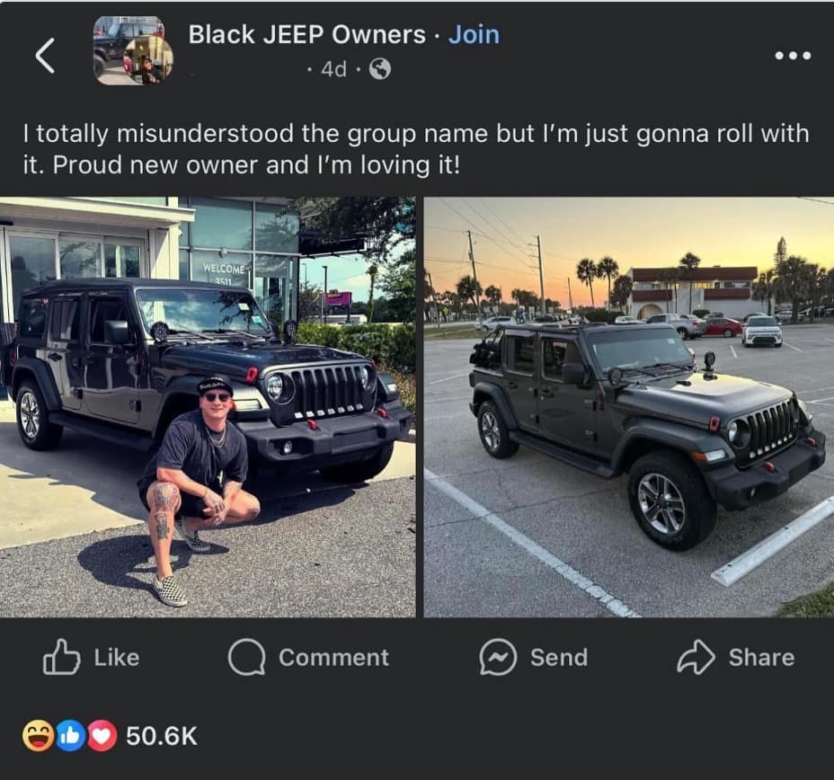Viewport: 834px width, 780px height.
Task: Click the Like button label
Action: (x=117, y=658)
